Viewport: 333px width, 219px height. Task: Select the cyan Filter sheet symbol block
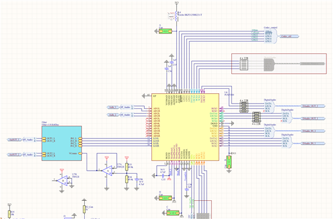(x=62, y=143)
